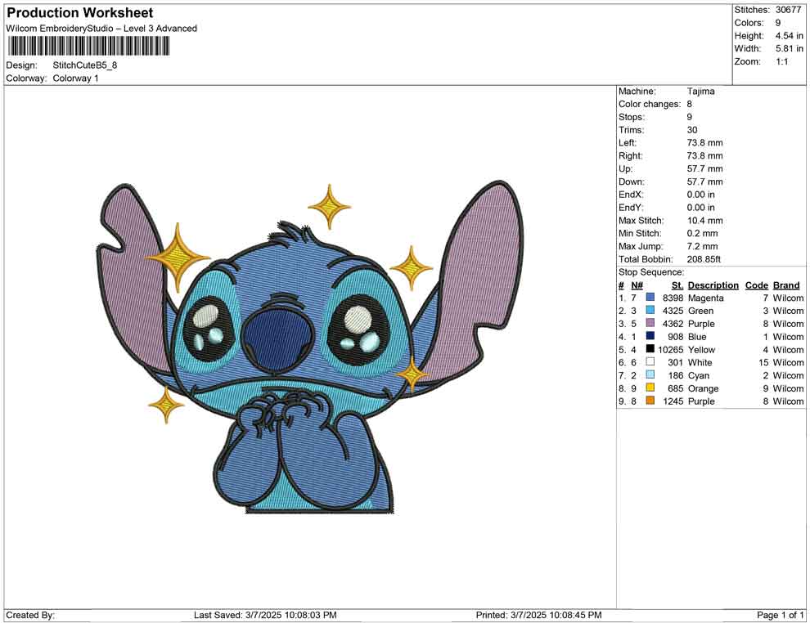Select the Min Stitch value 0.2 mm
This screenshot has height=623, width=810.
pos(703,233)
